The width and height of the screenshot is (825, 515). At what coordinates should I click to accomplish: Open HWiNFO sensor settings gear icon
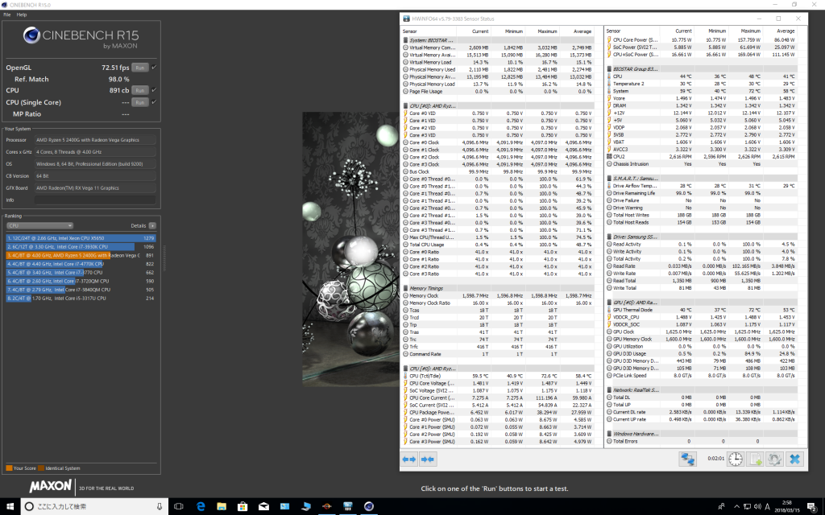point(774,459)
